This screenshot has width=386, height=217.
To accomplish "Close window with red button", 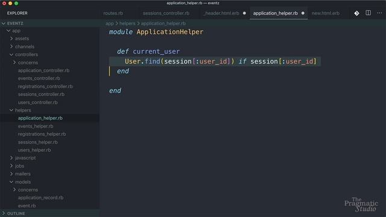I will pyautogui.click(x=4, y=3).
